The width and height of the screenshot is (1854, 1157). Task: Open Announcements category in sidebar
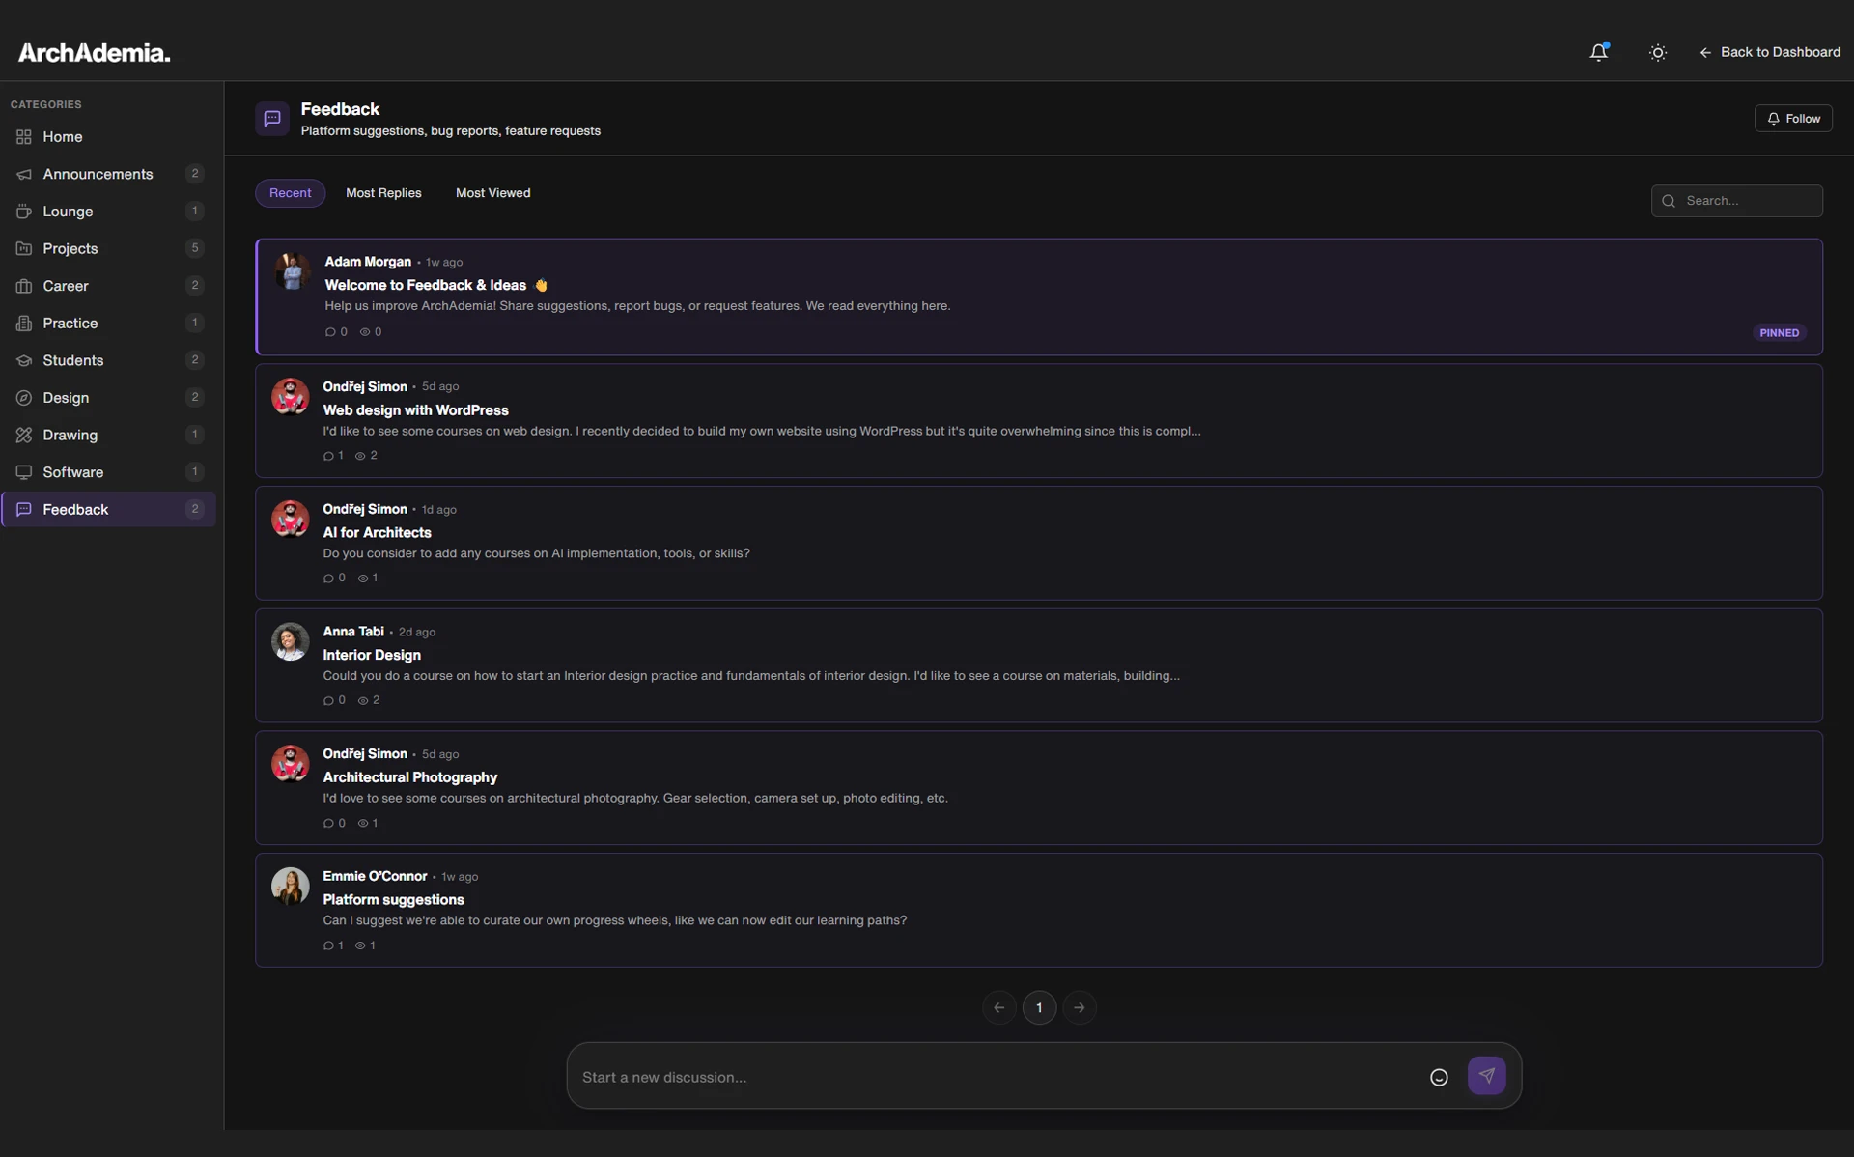(x=98, y=174)
